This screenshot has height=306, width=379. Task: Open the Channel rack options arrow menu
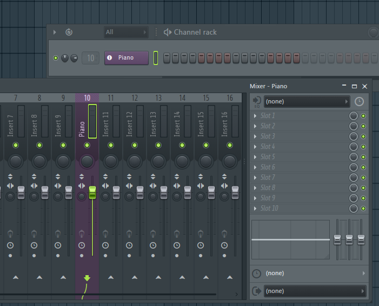click(x=55, y=32)
